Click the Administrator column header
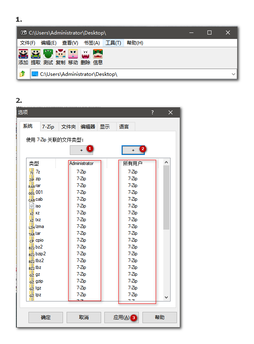This screenshot has width=254, height=344. coord(81,163)
